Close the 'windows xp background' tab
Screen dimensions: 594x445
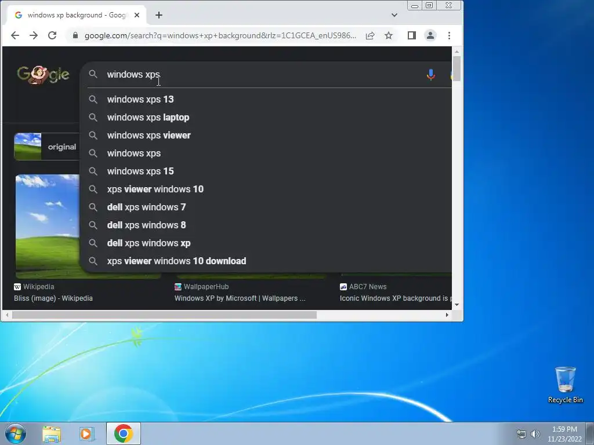click(137, 15)
